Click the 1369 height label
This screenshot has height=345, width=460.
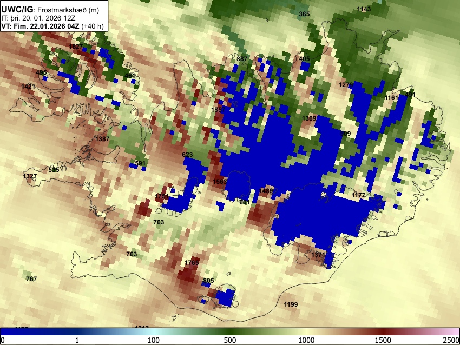click(x=309, y=118)
